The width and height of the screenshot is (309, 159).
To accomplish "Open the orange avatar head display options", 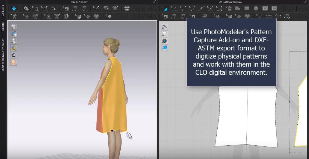I will click(14, 62).
